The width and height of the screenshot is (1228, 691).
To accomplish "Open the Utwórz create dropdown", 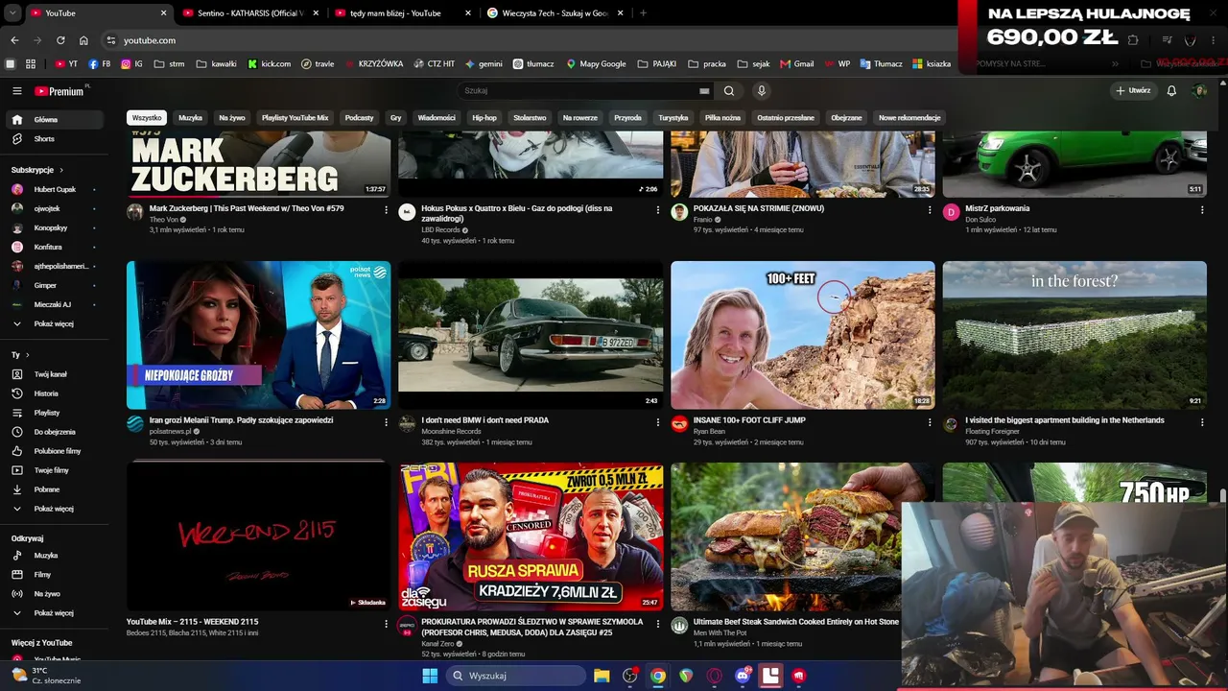I will 1133,91.
